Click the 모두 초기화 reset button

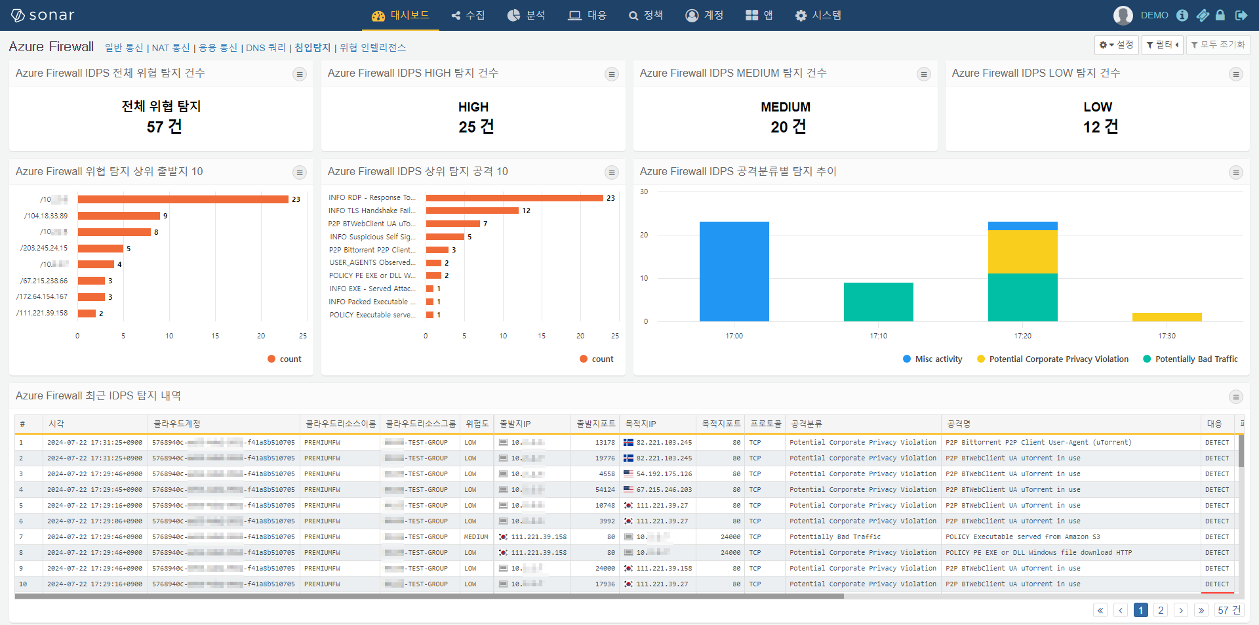click(1218, 45)
